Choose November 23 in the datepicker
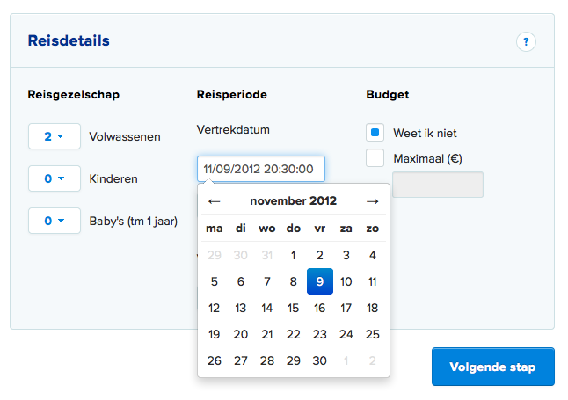This screenshot has height=400, width=568. coord(319,334)
